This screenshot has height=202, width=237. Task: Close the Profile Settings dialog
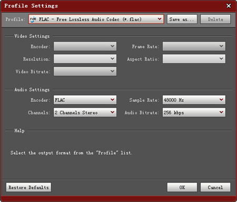pyautogui.click(x=229, y=6)
